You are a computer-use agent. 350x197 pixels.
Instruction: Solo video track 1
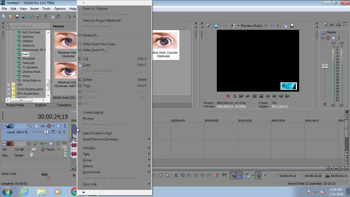[x=65, y=126]
